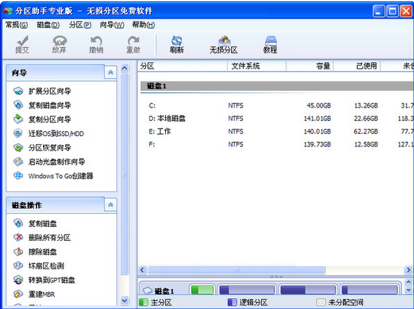Select the D: 本地磁盘 partition row
The width and height of the screenshot is (414, 309).
click(276, 119)
